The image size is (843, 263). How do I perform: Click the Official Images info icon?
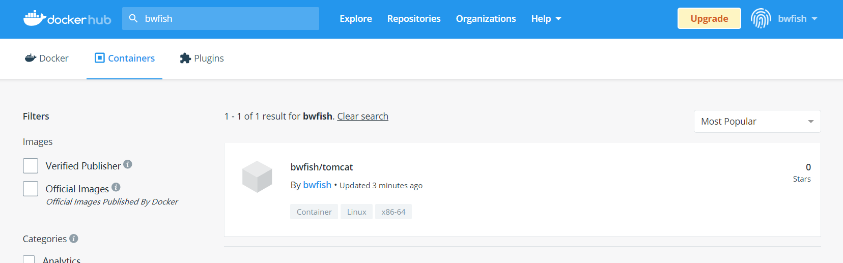click(x=116, y=187)
